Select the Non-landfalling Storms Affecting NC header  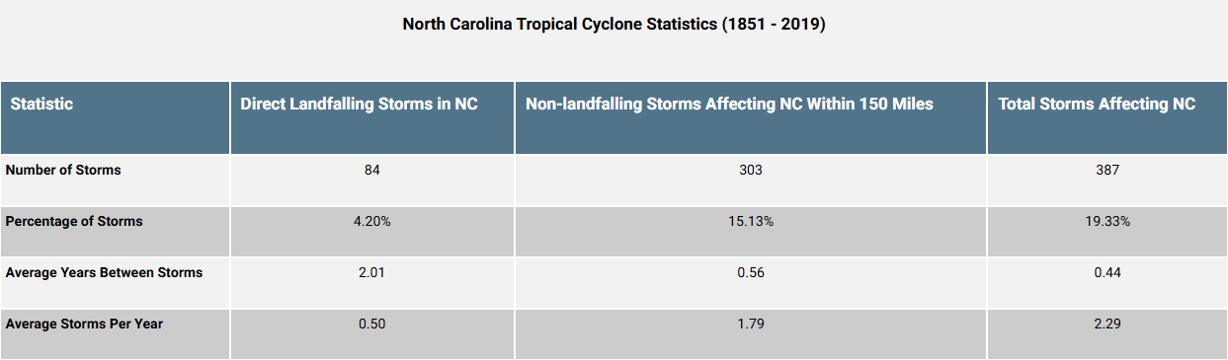pos(729,104)
